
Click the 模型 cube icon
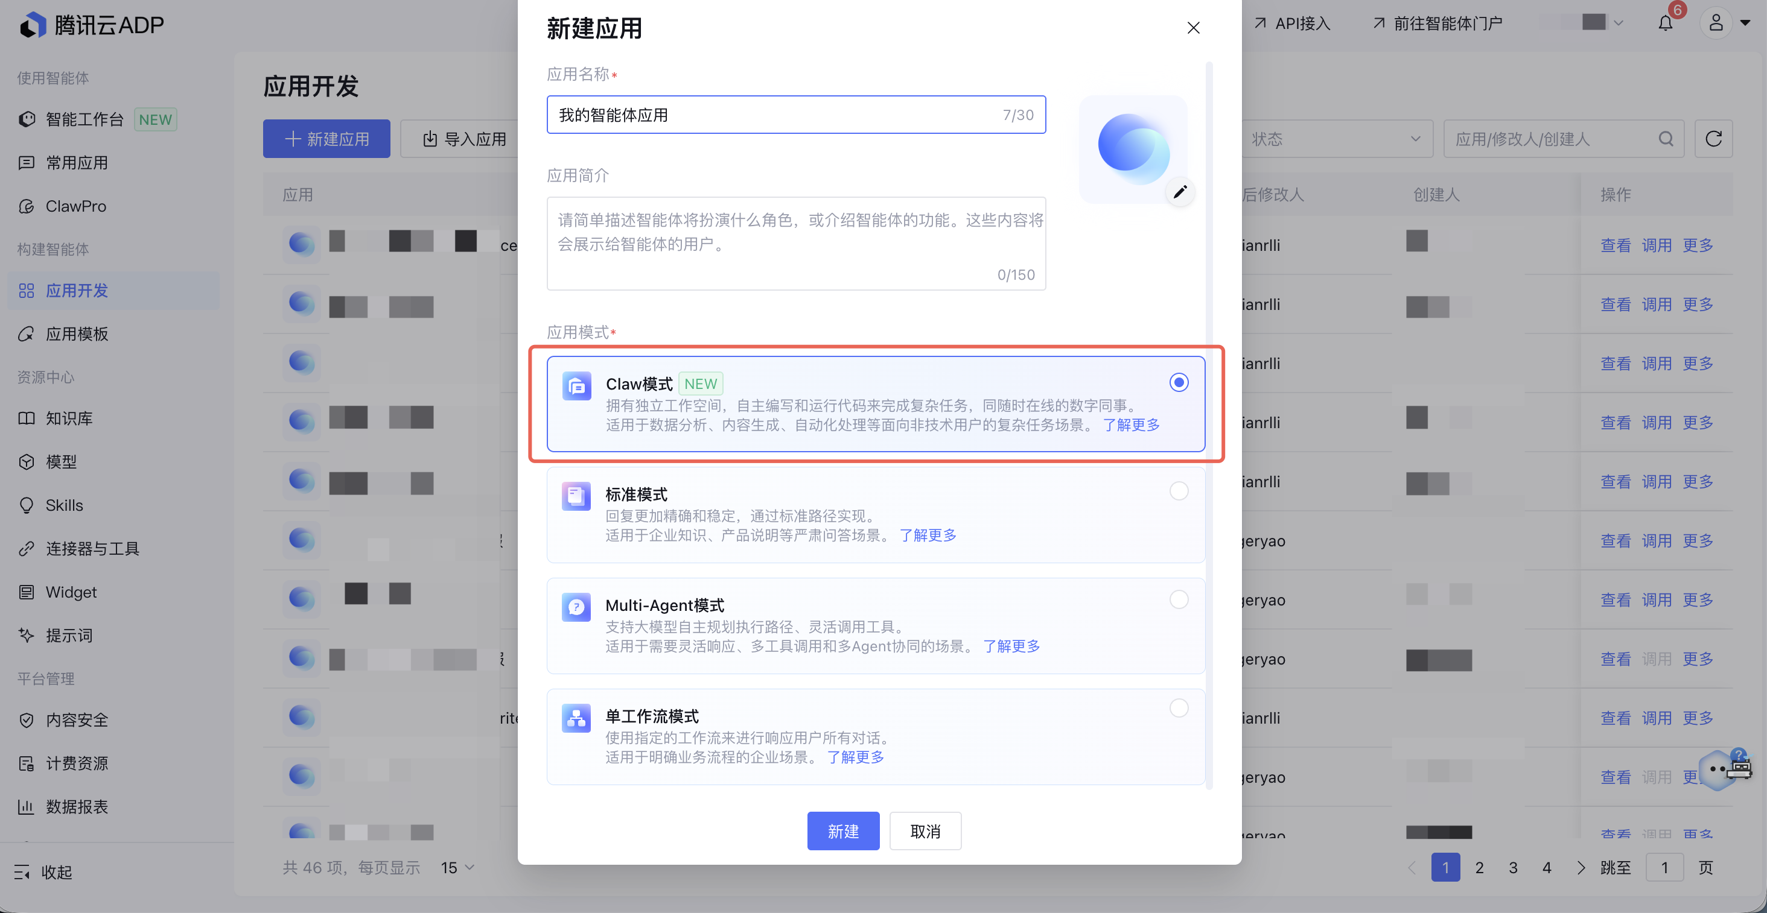tap(26, 462)
